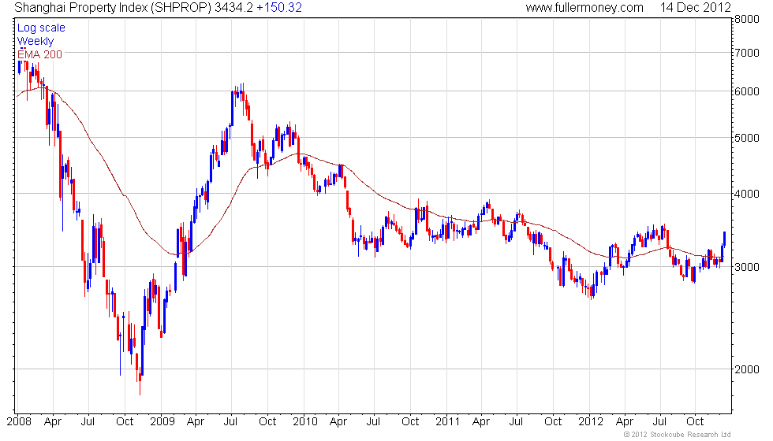Click the 4000 y-axis label
This screenshot has width=773, height=441.
click(x=746, y=194)
